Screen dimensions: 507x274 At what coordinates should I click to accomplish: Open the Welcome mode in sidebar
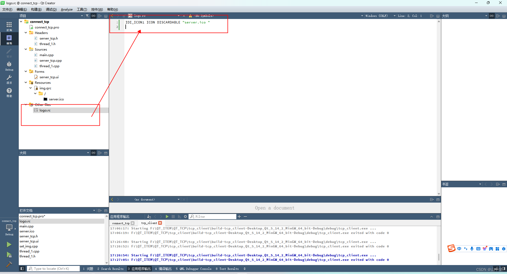pos(9,26)
